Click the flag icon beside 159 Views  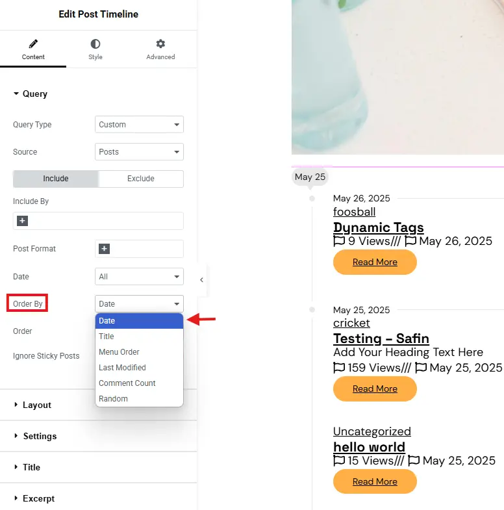point(339,368)
